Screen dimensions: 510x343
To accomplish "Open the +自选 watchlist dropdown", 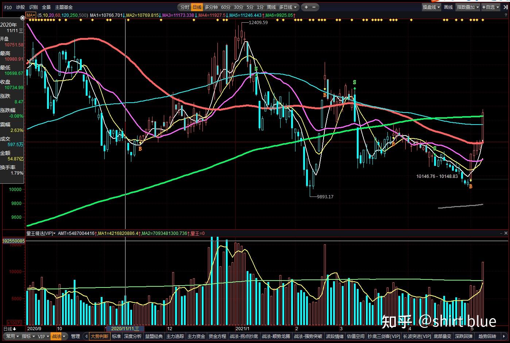I will point(490,7).
